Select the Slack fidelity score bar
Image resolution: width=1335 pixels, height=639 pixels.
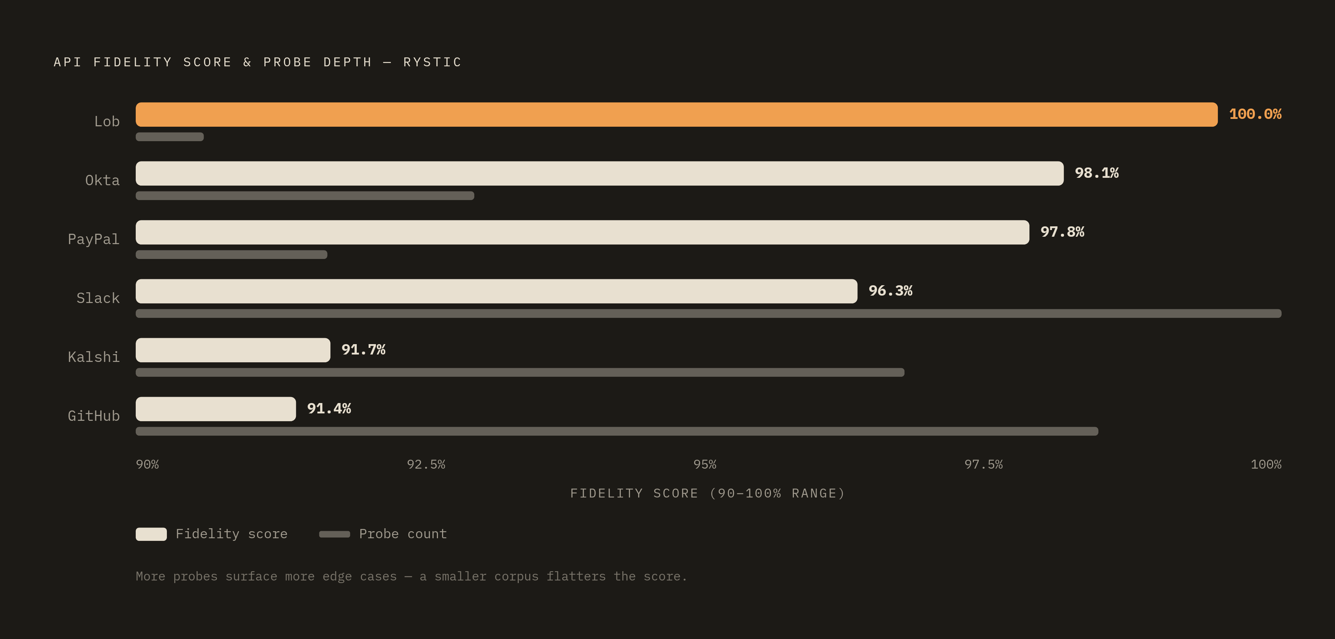[x=497, y=291]
